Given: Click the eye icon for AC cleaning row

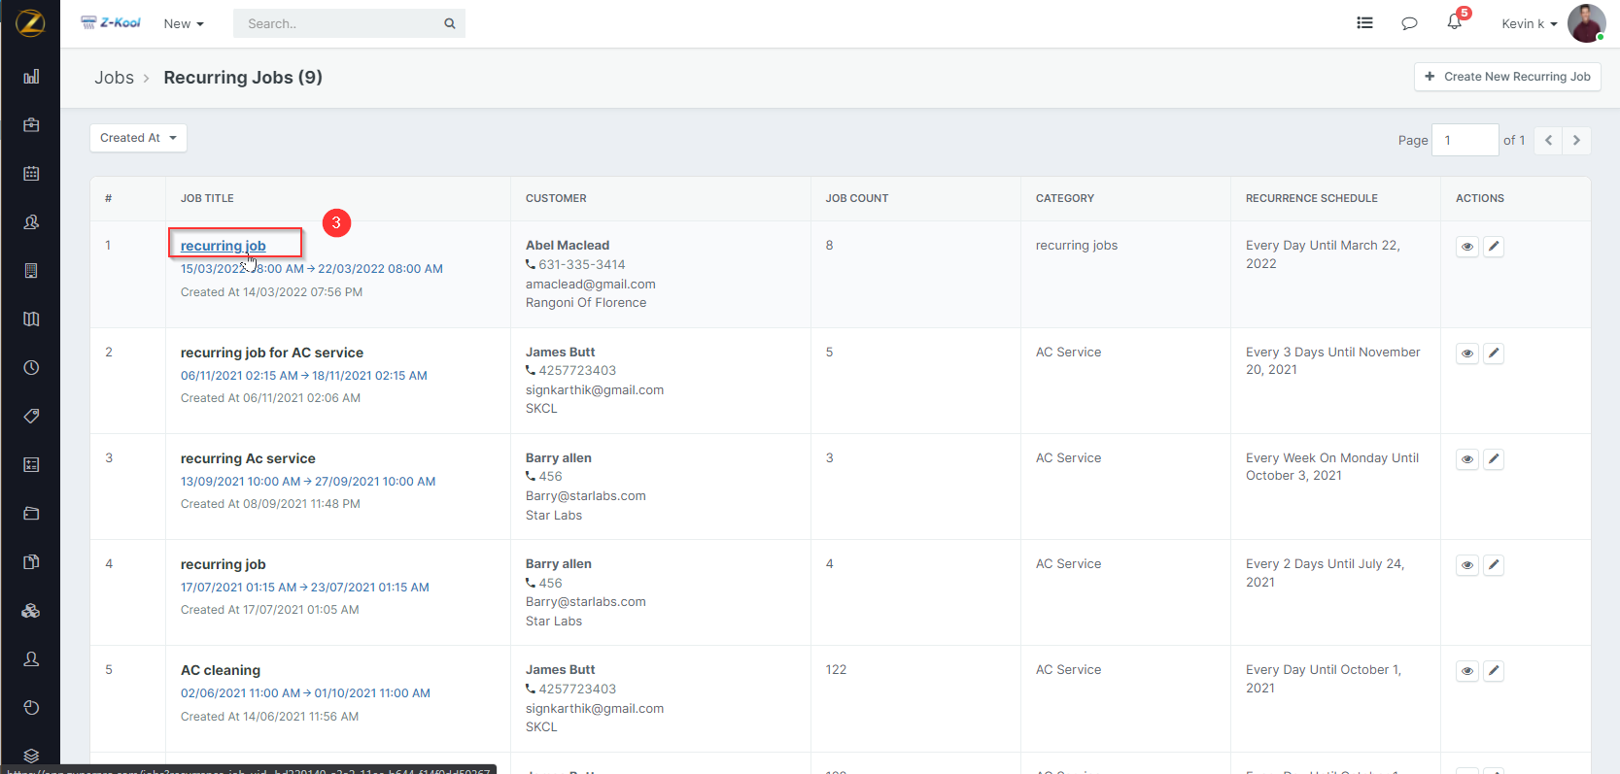Looking at the screenshot, I should point(1467,671).
